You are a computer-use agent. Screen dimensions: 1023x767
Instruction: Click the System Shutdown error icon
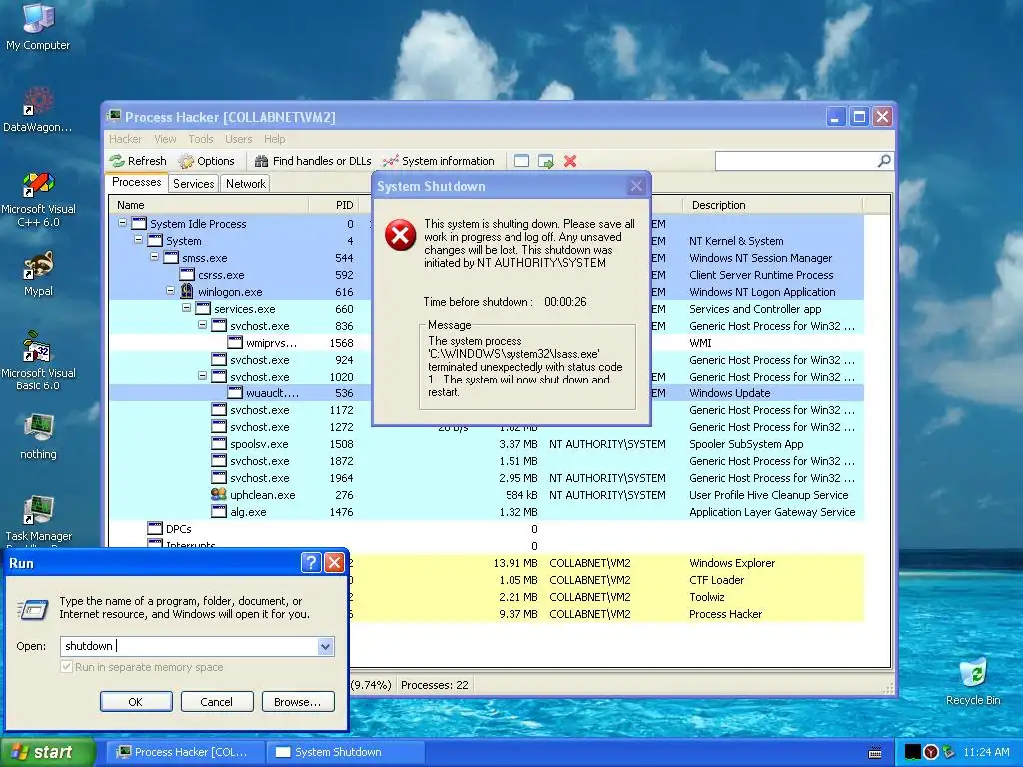click(x=400, y=235)
